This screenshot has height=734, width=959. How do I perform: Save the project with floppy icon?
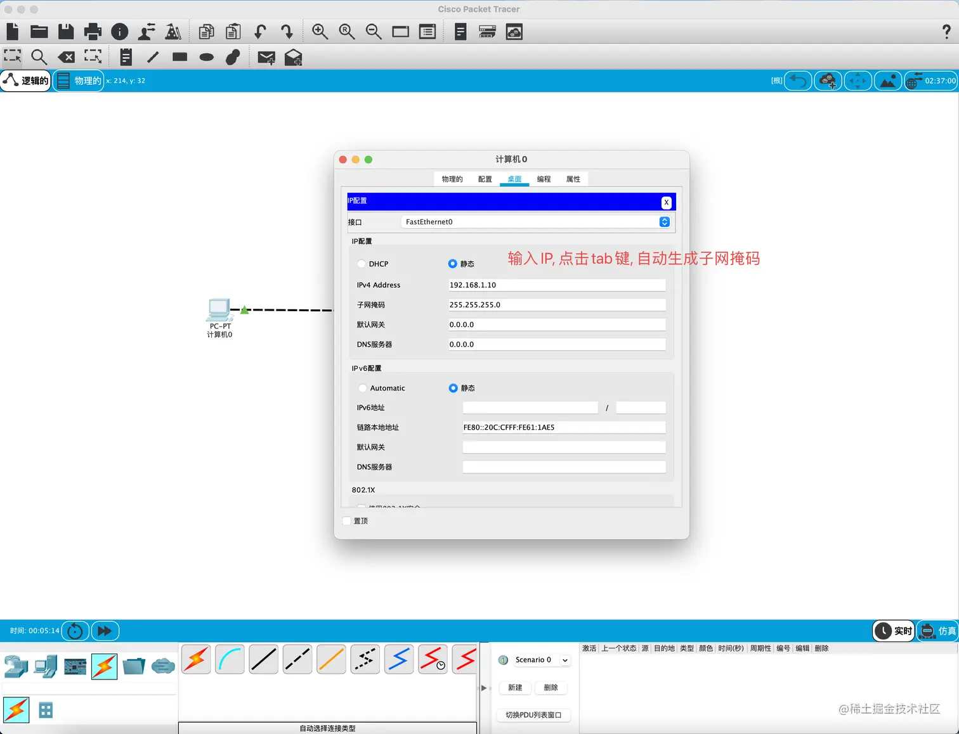(66, 31)
